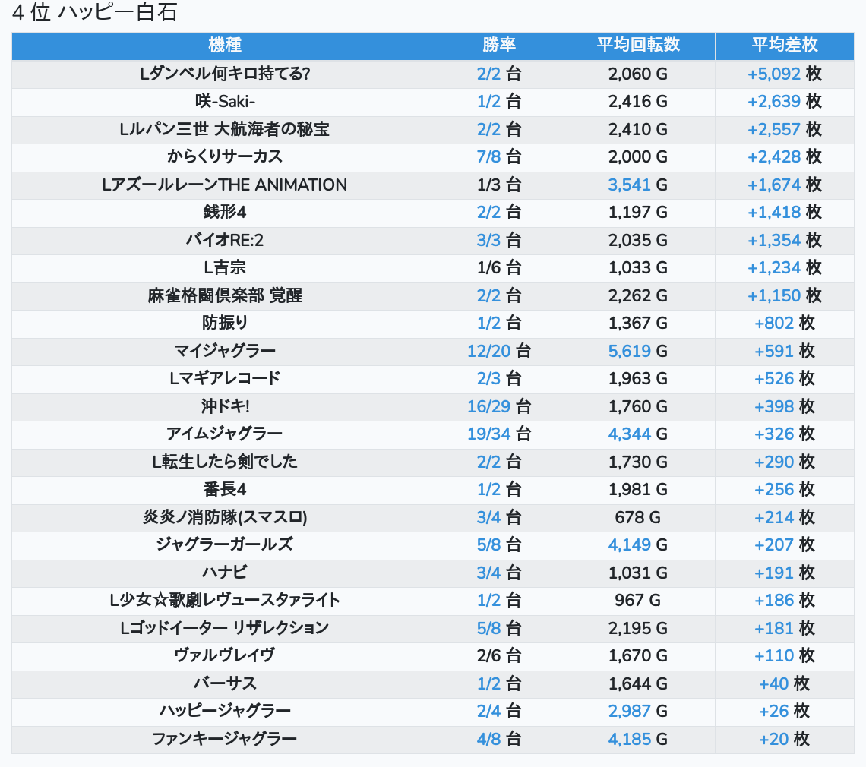Select the 沖ドキ! machine name
This screenshot has width=866, height=767.
click(x=225, y=406)
